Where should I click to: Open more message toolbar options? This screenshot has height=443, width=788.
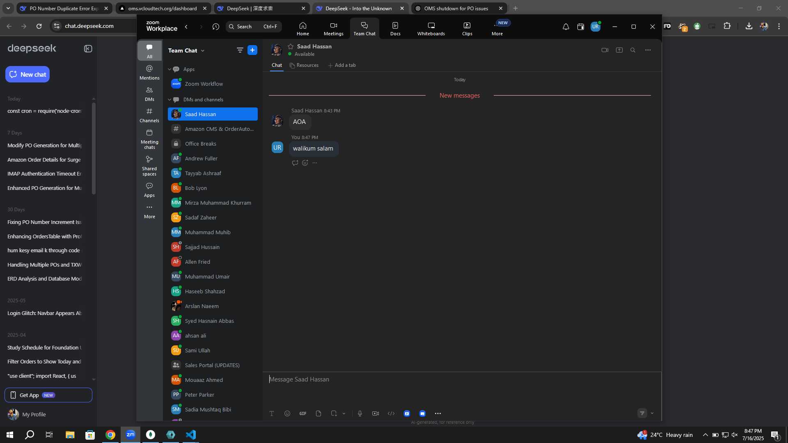tap(438, 413)
